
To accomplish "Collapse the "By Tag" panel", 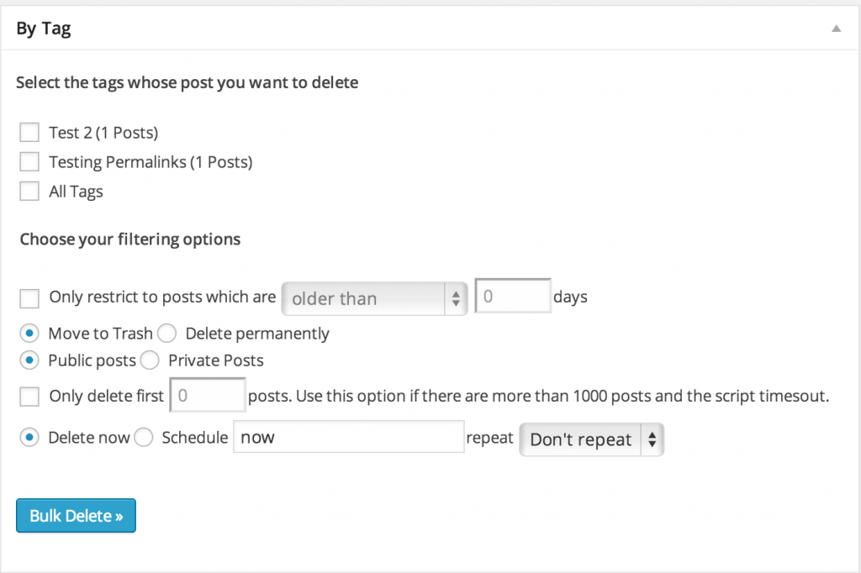I will pyautogui.click(x=836, y=28).
